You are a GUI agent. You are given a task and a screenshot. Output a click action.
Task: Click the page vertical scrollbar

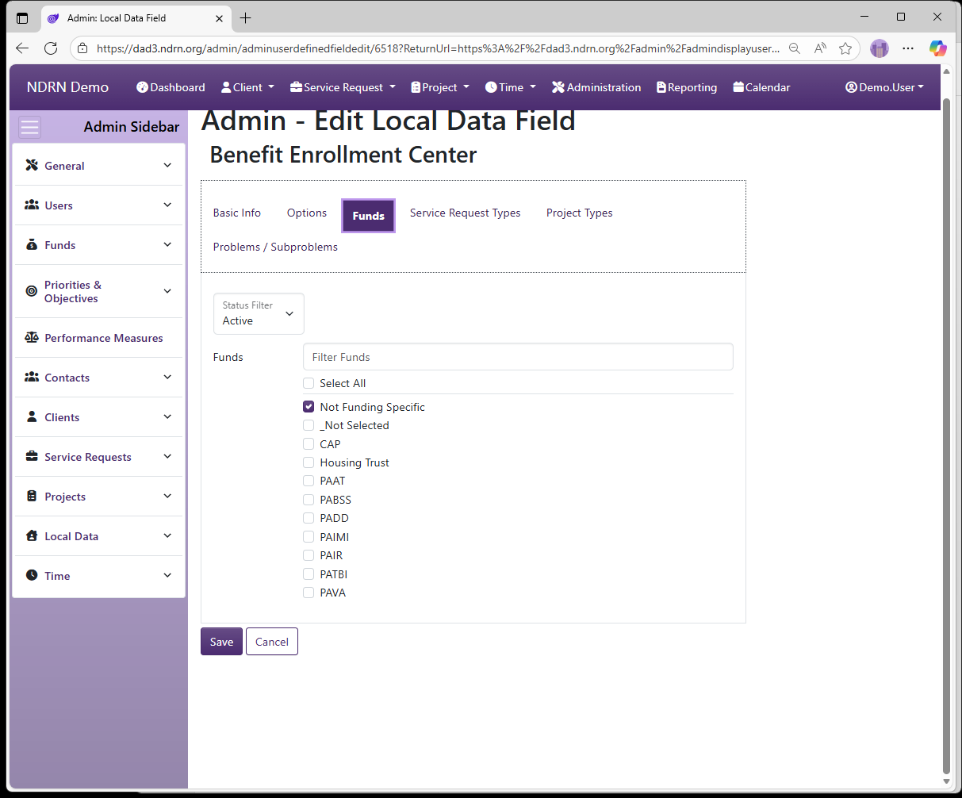coord(946,436)
